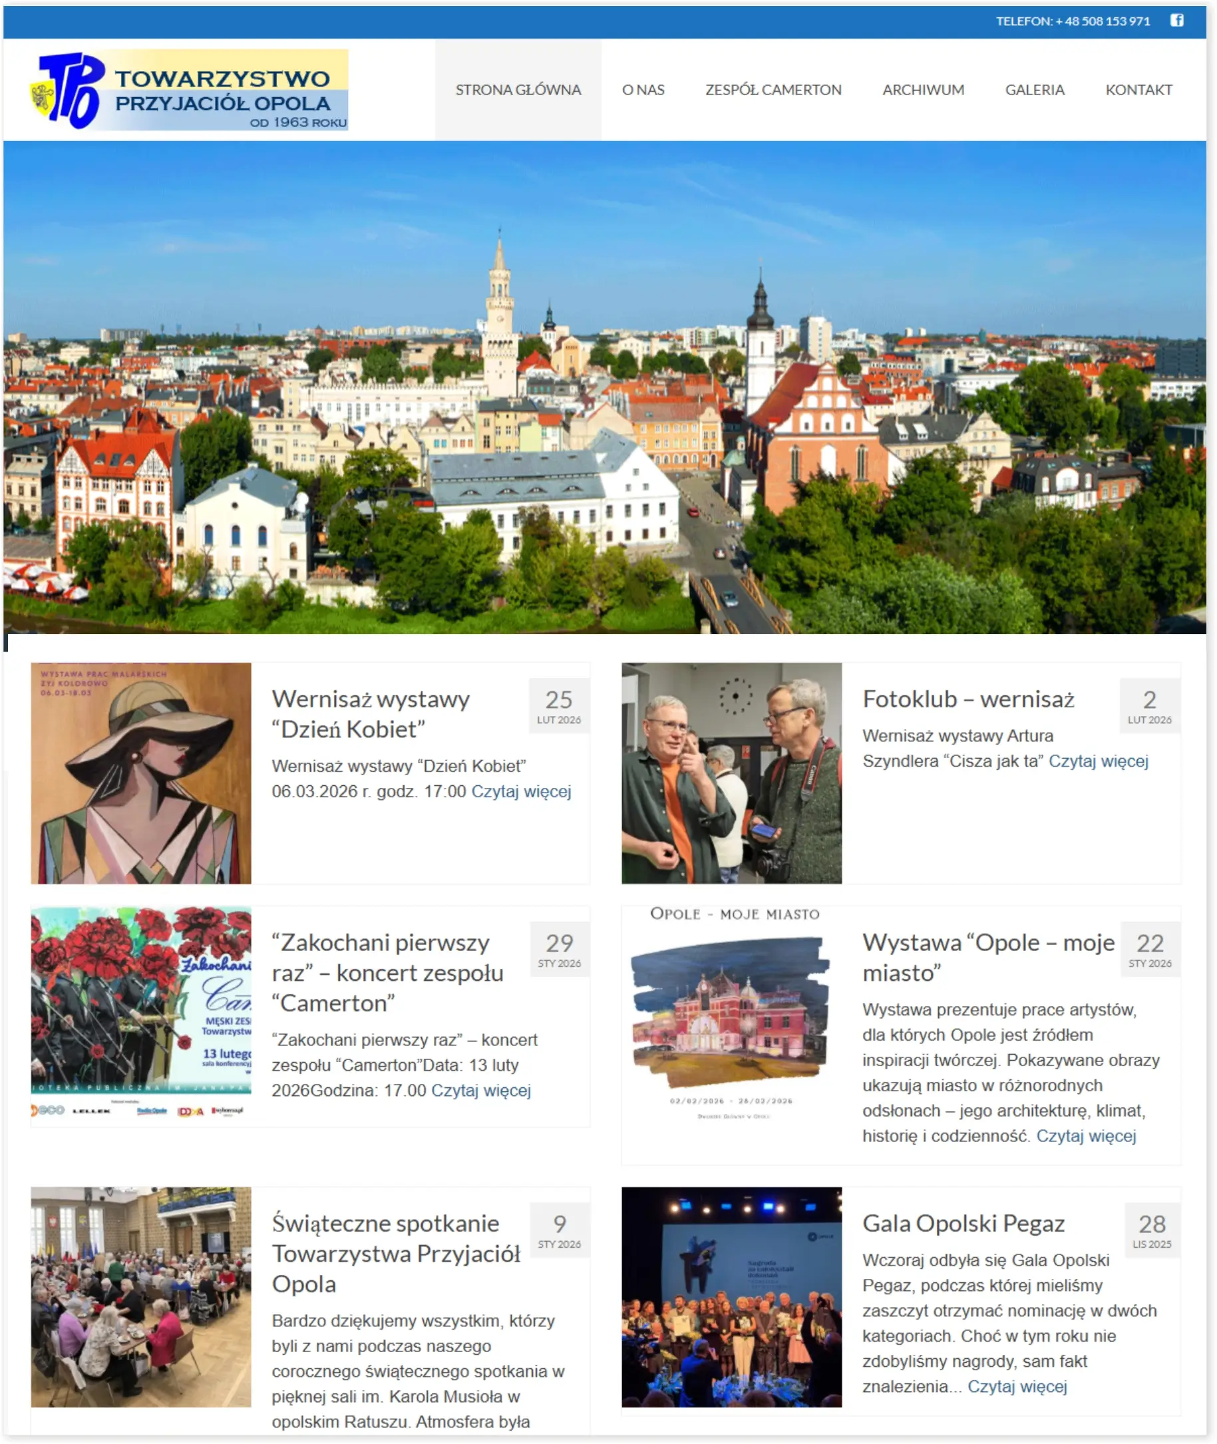Viewport: 1217px width, 1444px height.
Task: Open the O Nas menu item
Action: point(643,90)
